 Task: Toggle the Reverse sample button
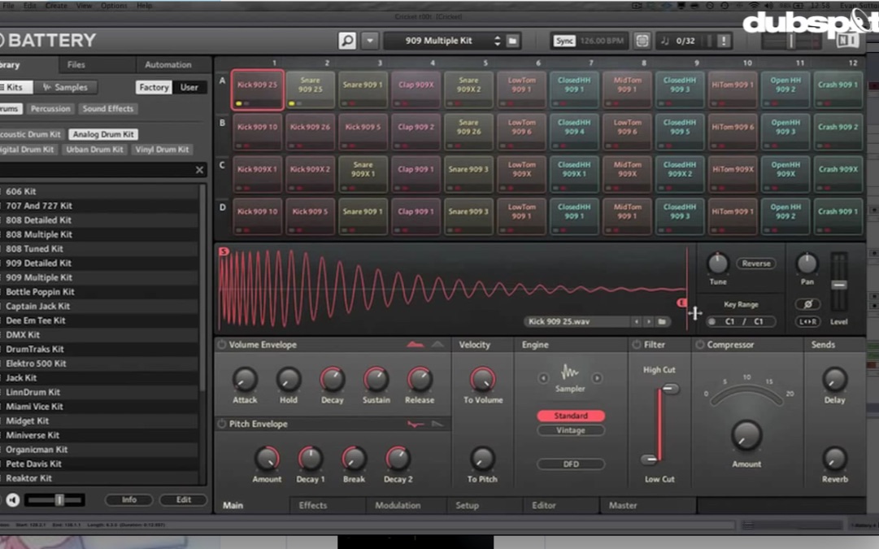tap(755, 264)
